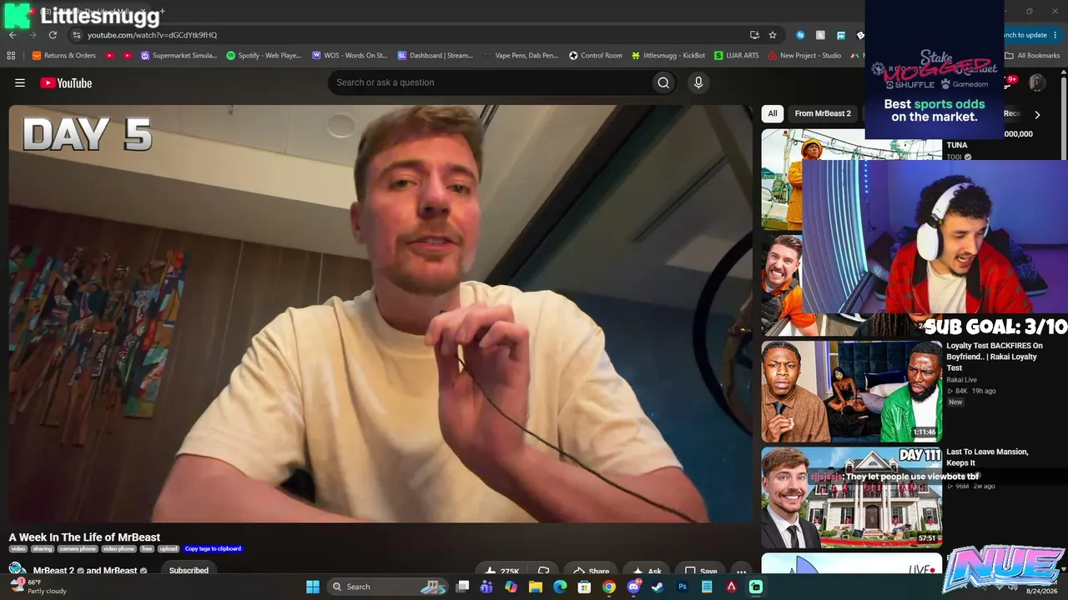Click the MrBeast 2 channel name
The image size is (1068, 600).
coord(54,571)
